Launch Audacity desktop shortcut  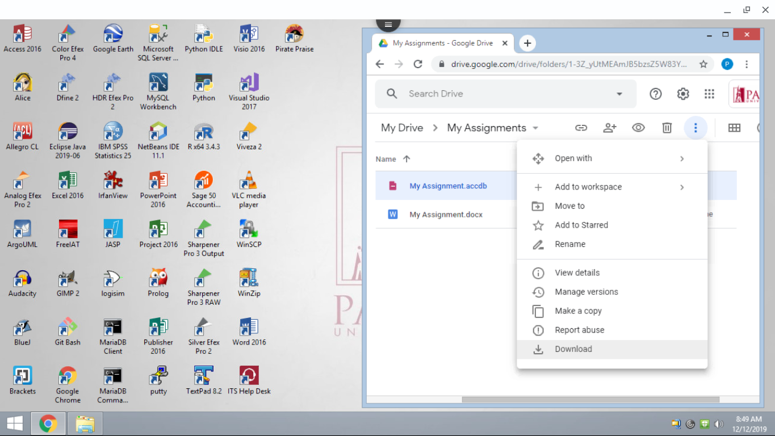(22, 283)
